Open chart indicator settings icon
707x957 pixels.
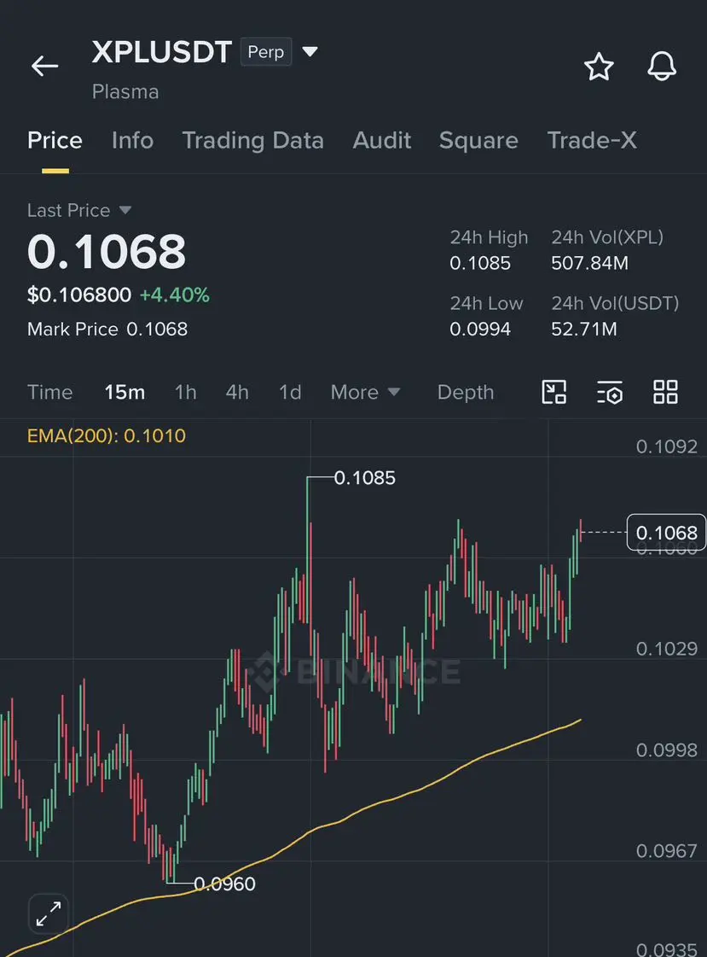pyautogui.click(x=610, y=393)
